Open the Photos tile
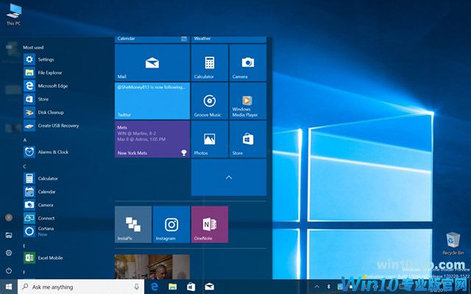The height and width of the screenshot is (294, 471). (209, 140)
